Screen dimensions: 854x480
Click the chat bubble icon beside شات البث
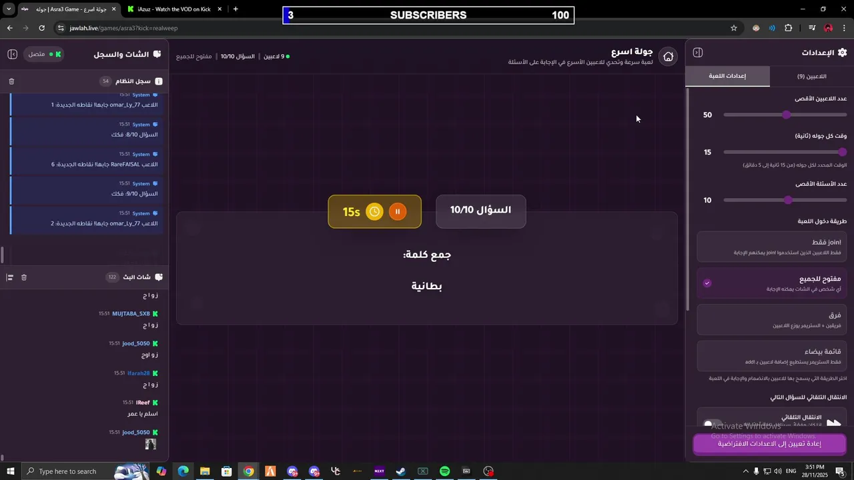point(158,277)
